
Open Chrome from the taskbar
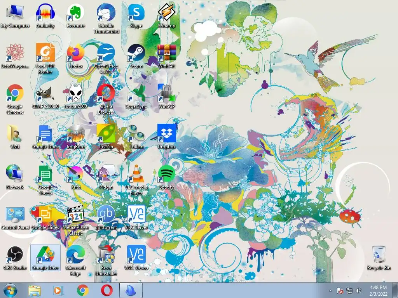click(x=83, y=291)
